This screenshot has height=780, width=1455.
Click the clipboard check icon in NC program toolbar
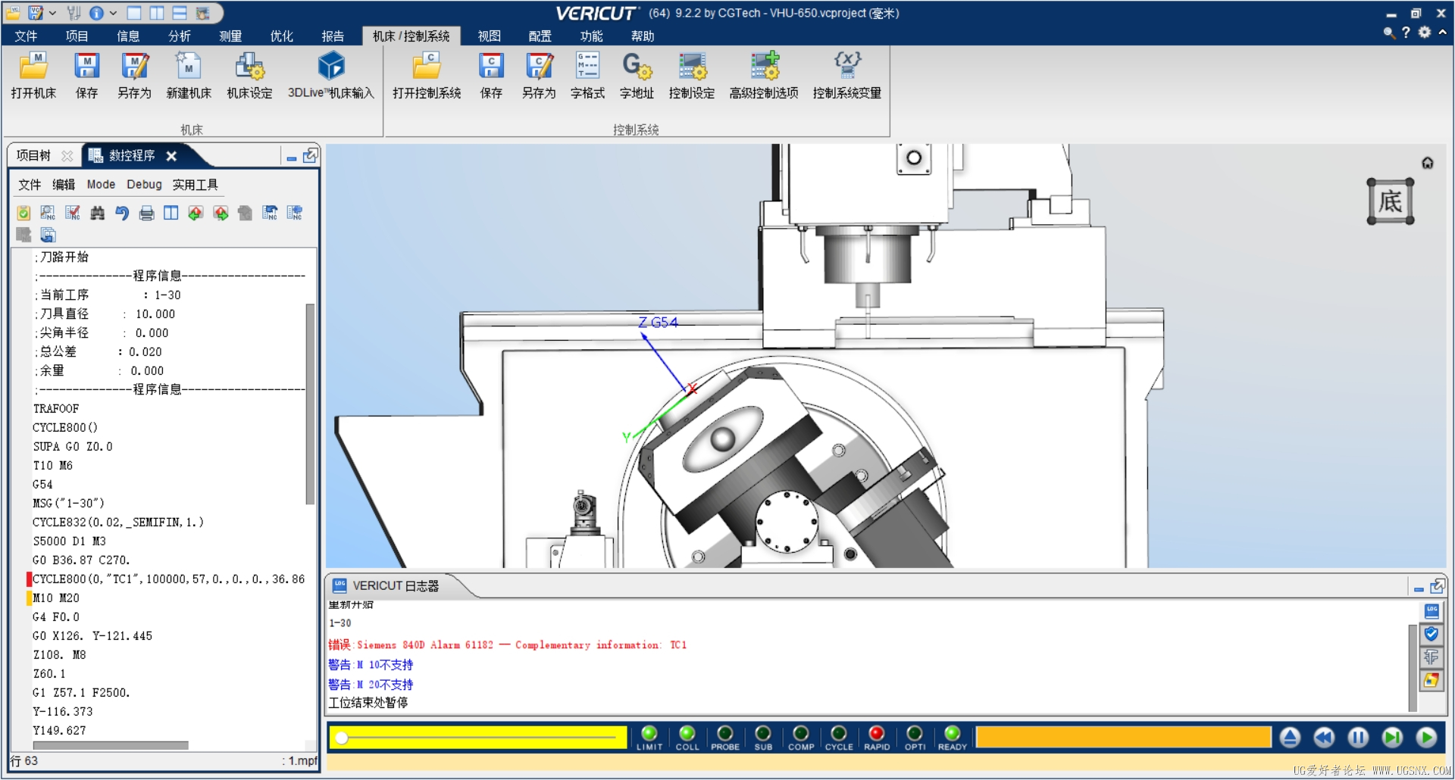[x=23, y=213]
